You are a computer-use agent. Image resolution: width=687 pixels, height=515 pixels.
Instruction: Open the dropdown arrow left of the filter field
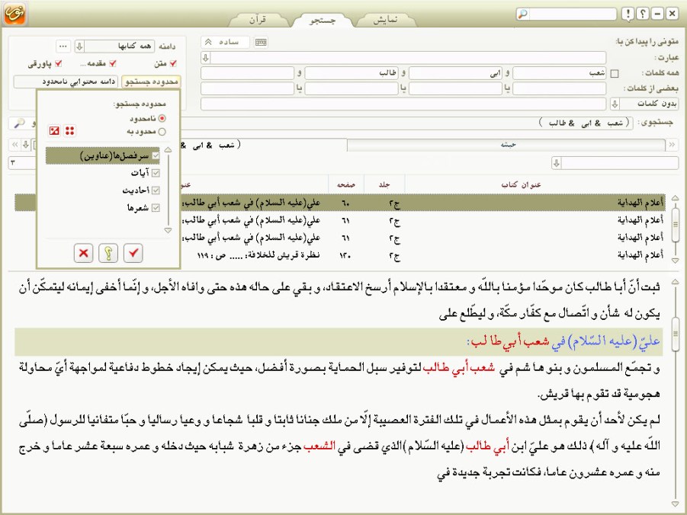[557, 163]
